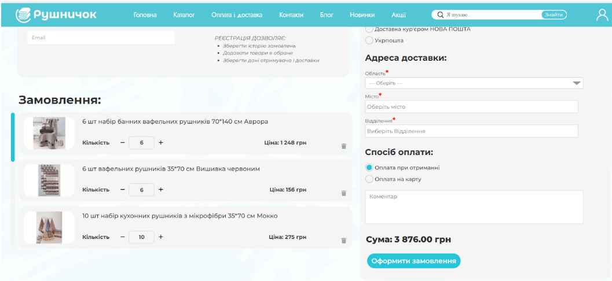Open the Область dropdown list
The image size is (612, 281).
pyautogui.click(x=474, y=83)
